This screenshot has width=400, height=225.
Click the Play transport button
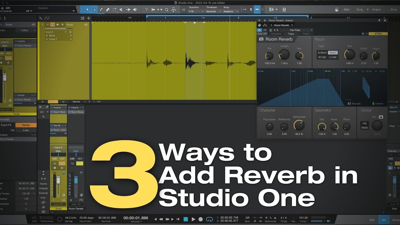click(x=193, y=219)
